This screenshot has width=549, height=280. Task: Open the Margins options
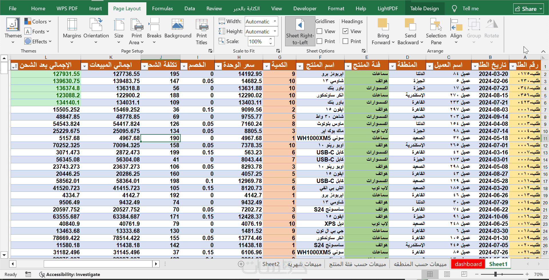coord(72,31)
